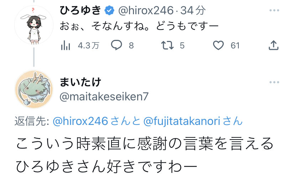Open @maitakeseiken7 handle

coord(104,96)
